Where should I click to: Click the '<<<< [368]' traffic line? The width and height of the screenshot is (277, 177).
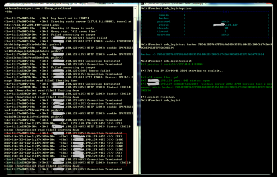pyautogui.click(x=64, y=143)
